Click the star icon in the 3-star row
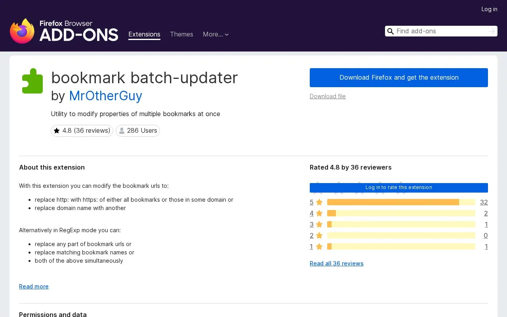The height and width of the screenshot is (317, 507). (x=319, y=225)
